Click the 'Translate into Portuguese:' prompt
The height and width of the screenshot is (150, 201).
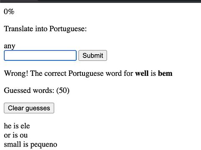click(x=45, y=29)
